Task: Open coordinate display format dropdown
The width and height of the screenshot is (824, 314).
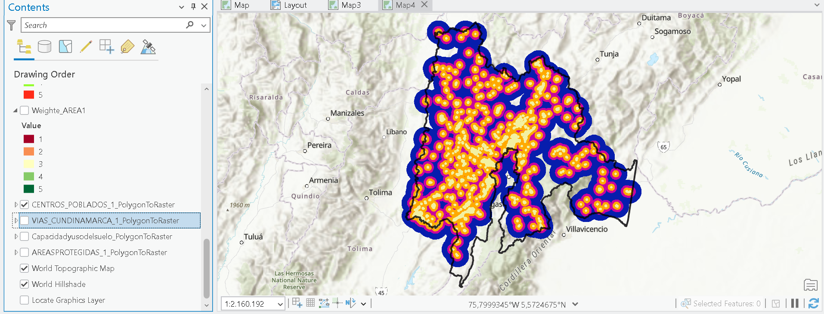Action: tap(575, 304)
